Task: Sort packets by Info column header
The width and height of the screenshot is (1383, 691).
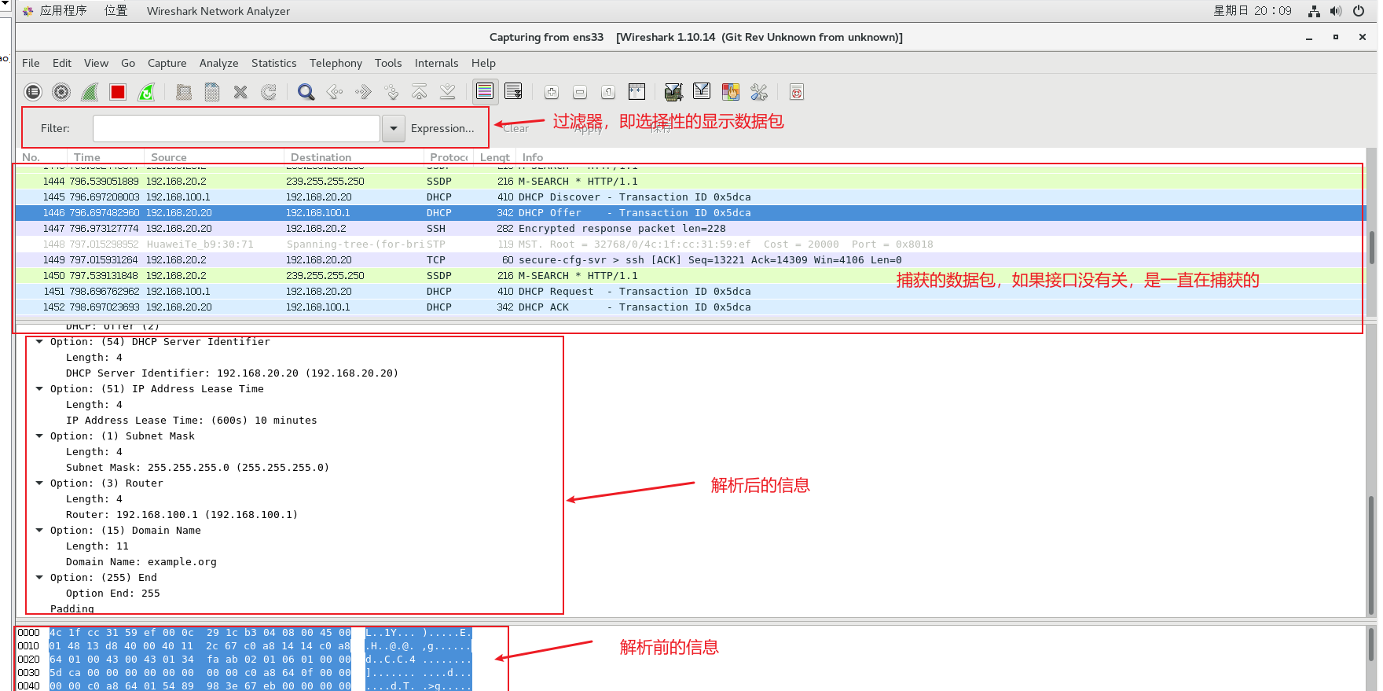Action: (939, 157)
